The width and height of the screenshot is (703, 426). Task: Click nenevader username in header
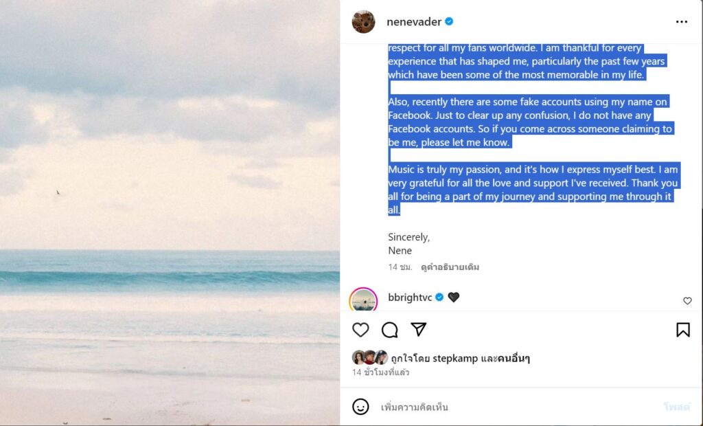pos(414,22)
